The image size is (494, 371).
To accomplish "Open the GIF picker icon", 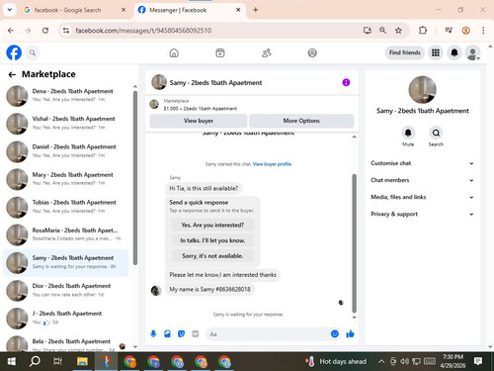I will 196,333.
